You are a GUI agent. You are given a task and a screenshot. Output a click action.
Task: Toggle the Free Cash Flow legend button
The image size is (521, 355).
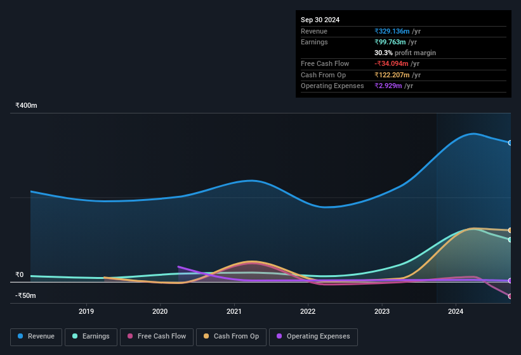coord(157,337)
